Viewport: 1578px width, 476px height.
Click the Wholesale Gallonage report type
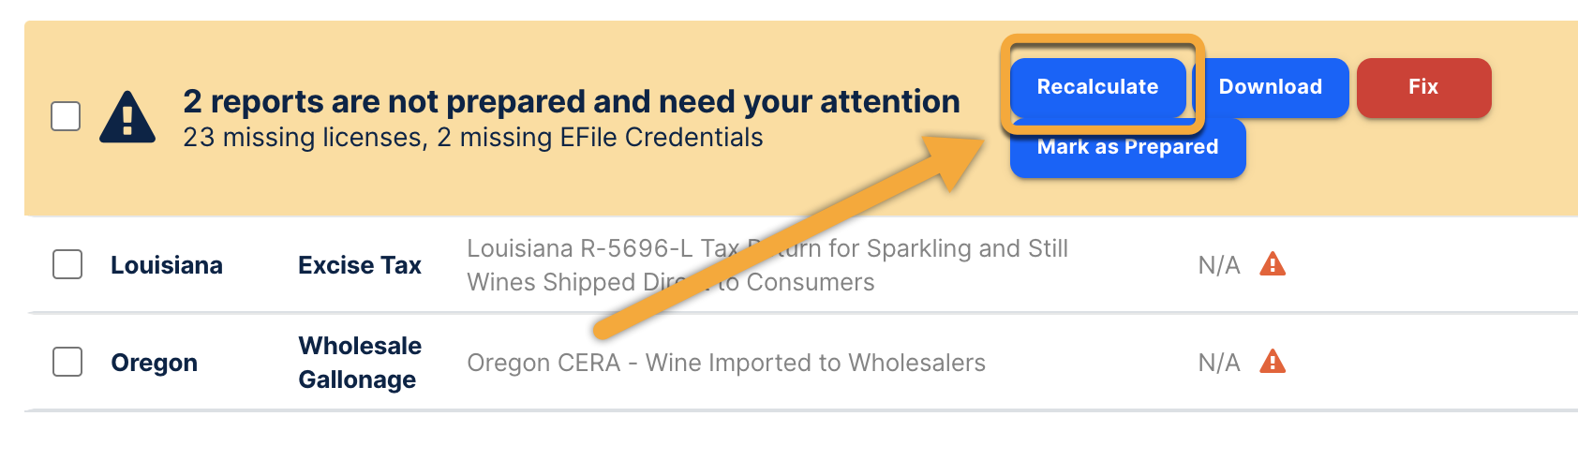click(x=360, y=363)
